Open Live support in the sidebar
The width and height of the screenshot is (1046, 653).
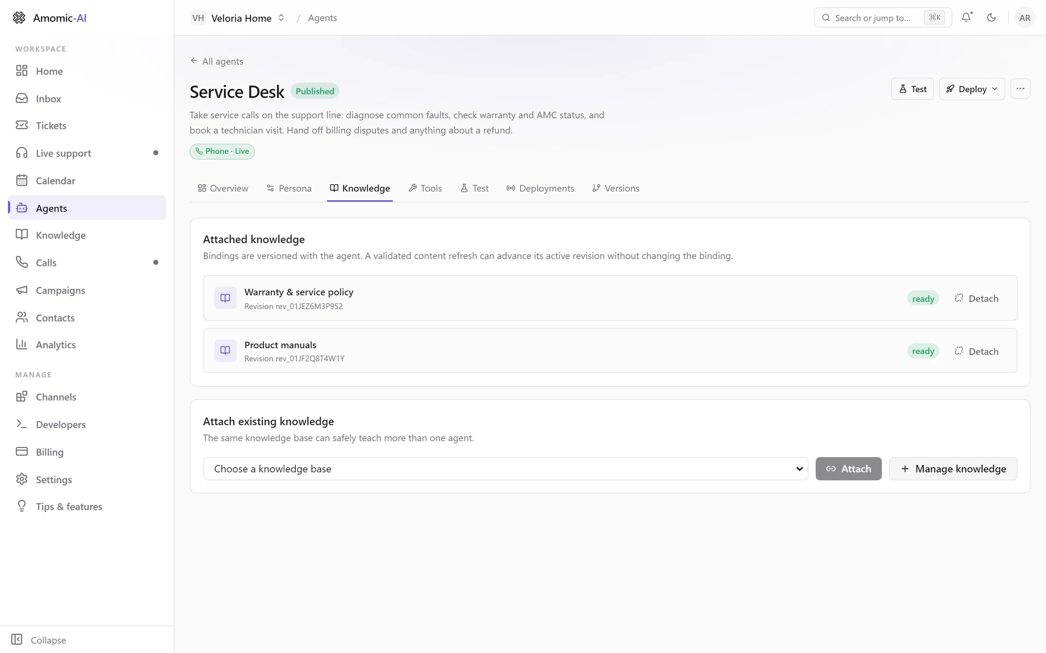tap(87, 153)
